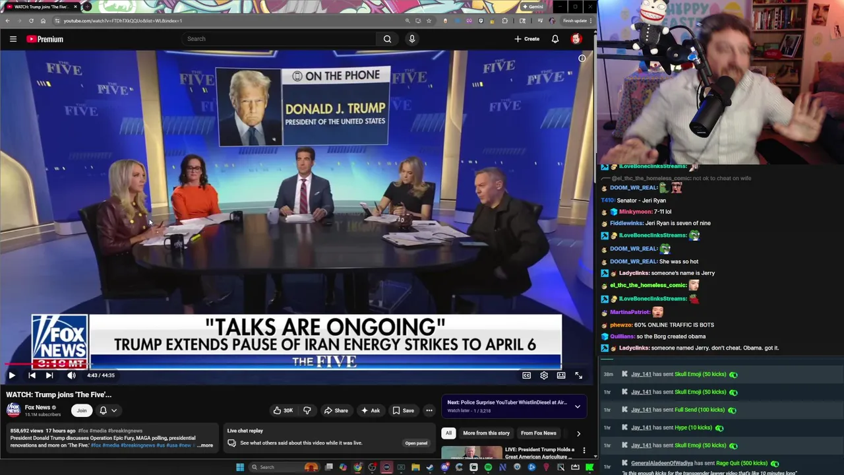Click chat username Quillians
Screen dimensions: 844x475
622,336
